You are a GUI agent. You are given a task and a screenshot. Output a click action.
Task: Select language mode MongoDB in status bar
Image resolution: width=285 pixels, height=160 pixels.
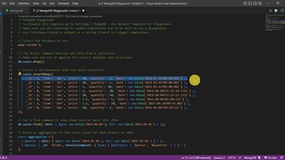(250, 158)
